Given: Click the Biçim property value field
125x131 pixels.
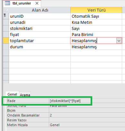Looking at the screenshot, I should [87, 110].
